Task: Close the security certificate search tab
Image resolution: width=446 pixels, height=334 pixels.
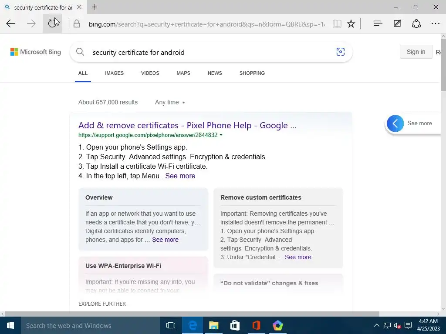Action: click(x=79, y=7)
